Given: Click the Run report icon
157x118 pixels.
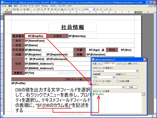Looking at the screenshot, I should tap(107, 9).
